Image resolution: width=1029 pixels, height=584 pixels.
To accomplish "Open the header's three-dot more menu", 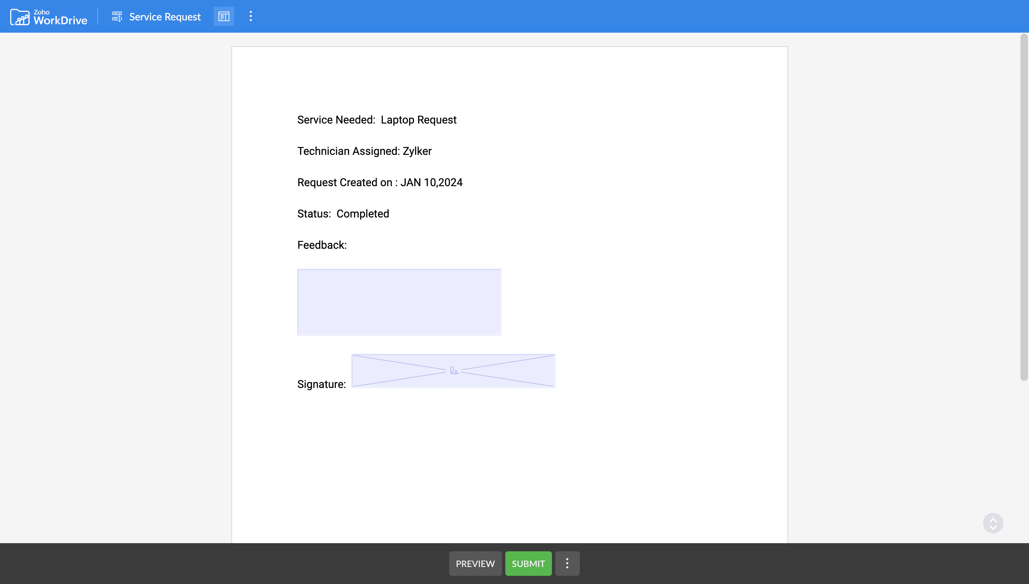I will 251,16.
